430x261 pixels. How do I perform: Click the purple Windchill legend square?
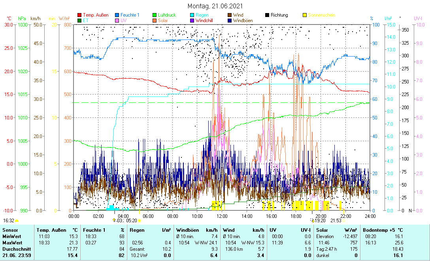tap(192, 20)
